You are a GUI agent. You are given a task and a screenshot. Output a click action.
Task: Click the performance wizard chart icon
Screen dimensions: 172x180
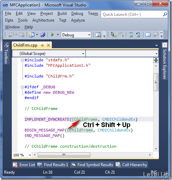pos(99,35)
